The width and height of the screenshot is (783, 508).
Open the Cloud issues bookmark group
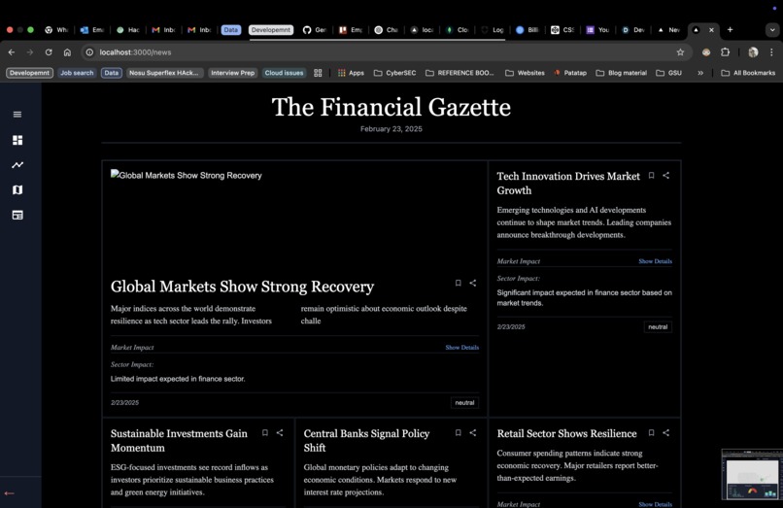click(x=284, y=73)
